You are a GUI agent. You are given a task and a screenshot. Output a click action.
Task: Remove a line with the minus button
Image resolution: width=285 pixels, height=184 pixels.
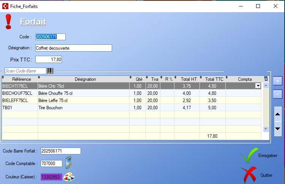277,94
